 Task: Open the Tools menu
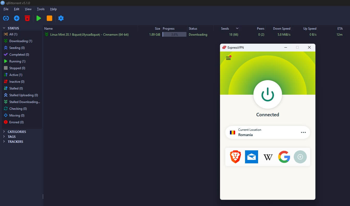tap(41, 9)
